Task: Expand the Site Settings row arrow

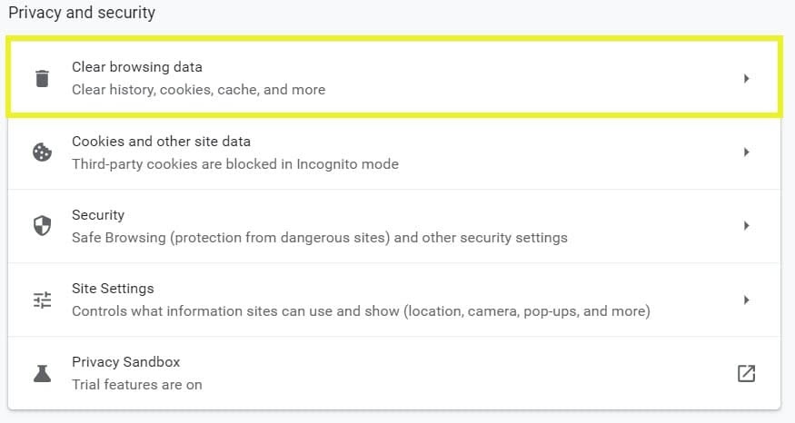Action: point(746,300)
